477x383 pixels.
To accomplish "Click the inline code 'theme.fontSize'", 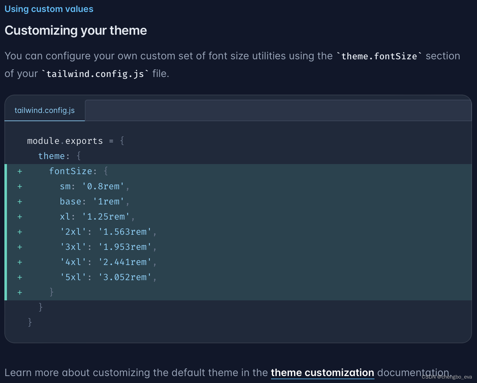I will (379, 56).
